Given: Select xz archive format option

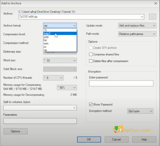Looking at the screenshot, I should tap(60, 47).
